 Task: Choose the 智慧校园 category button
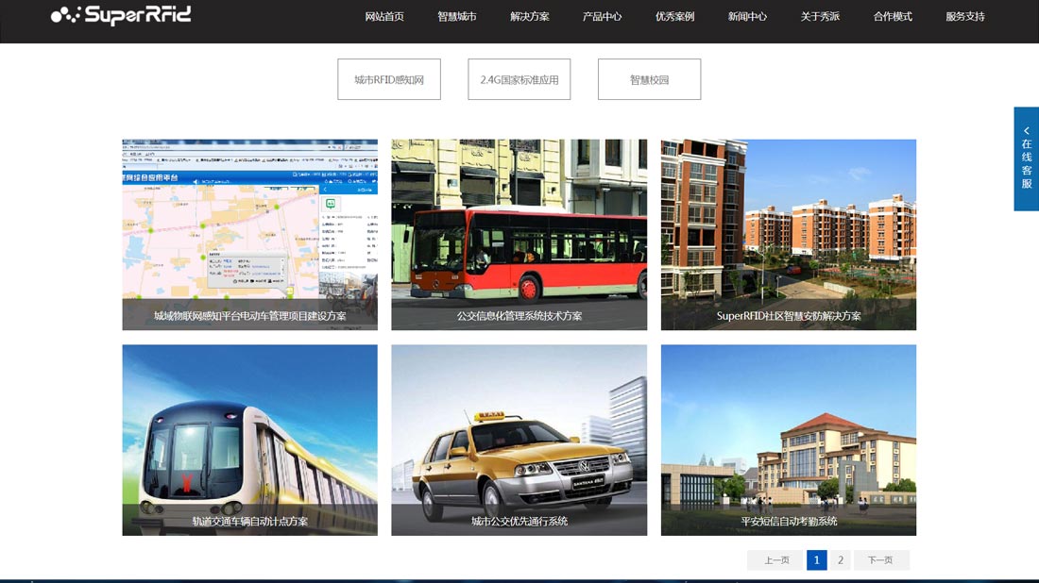pyautogui.click(x=650, y=79)
